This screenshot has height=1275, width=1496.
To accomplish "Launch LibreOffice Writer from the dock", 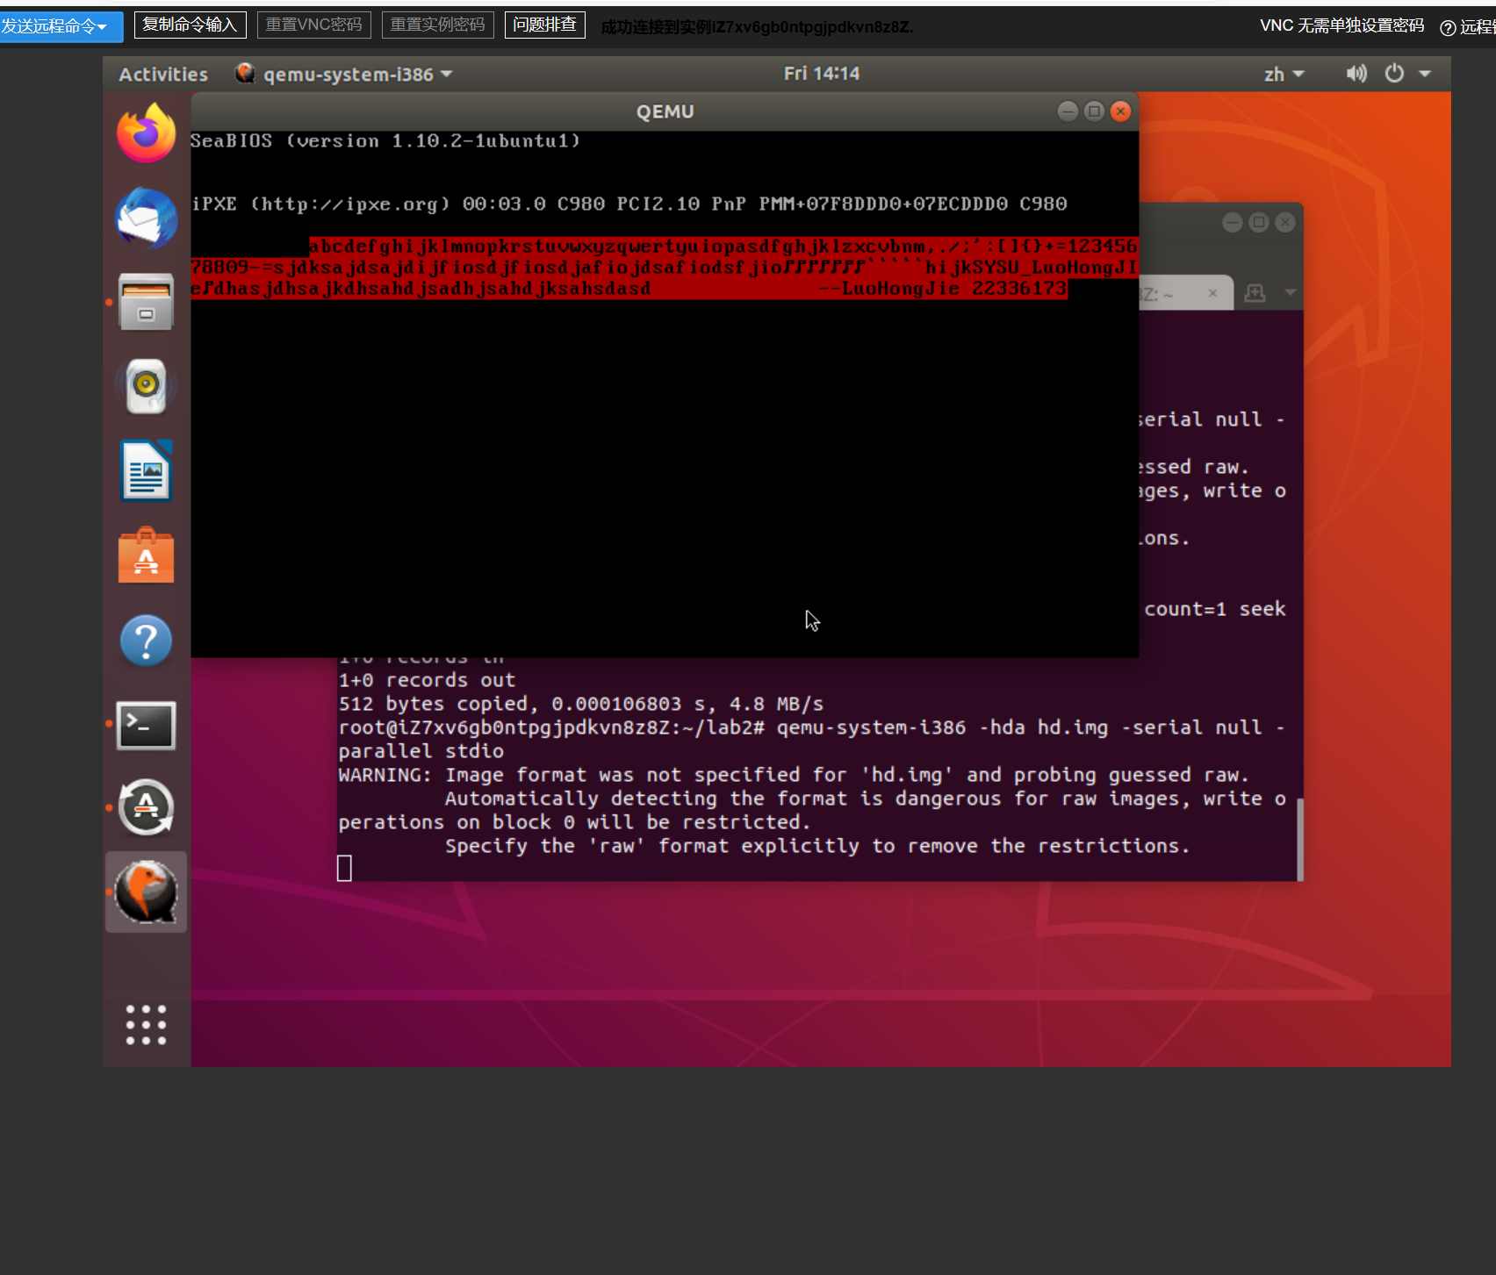I will tap(146, 471).
